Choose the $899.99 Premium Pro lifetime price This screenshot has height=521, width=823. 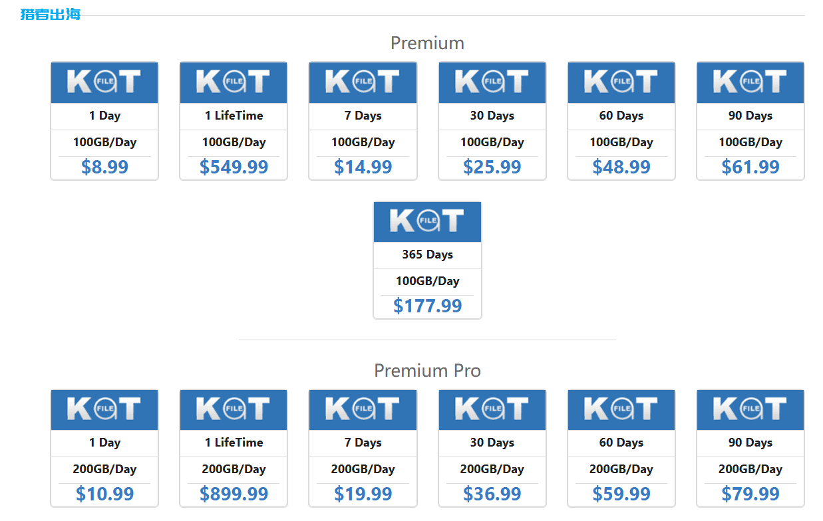[x=234, y=494]
